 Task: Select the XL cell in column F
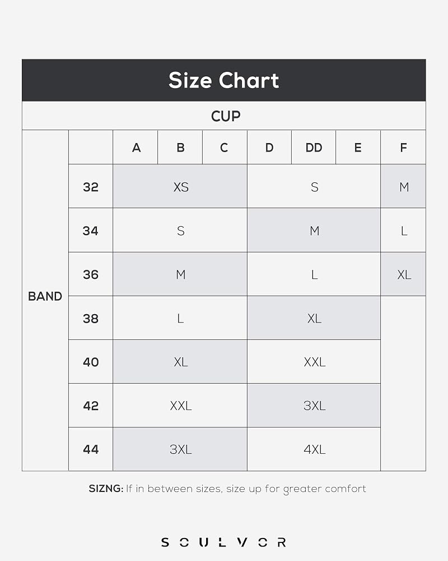tap(403, 274)
